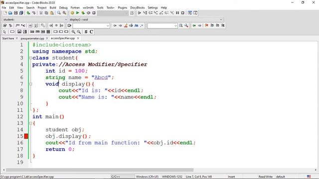Open the DoxyBlocks menu
Image resolution: width=319 pixels, height=179 pixels.
tap(138, 7)
